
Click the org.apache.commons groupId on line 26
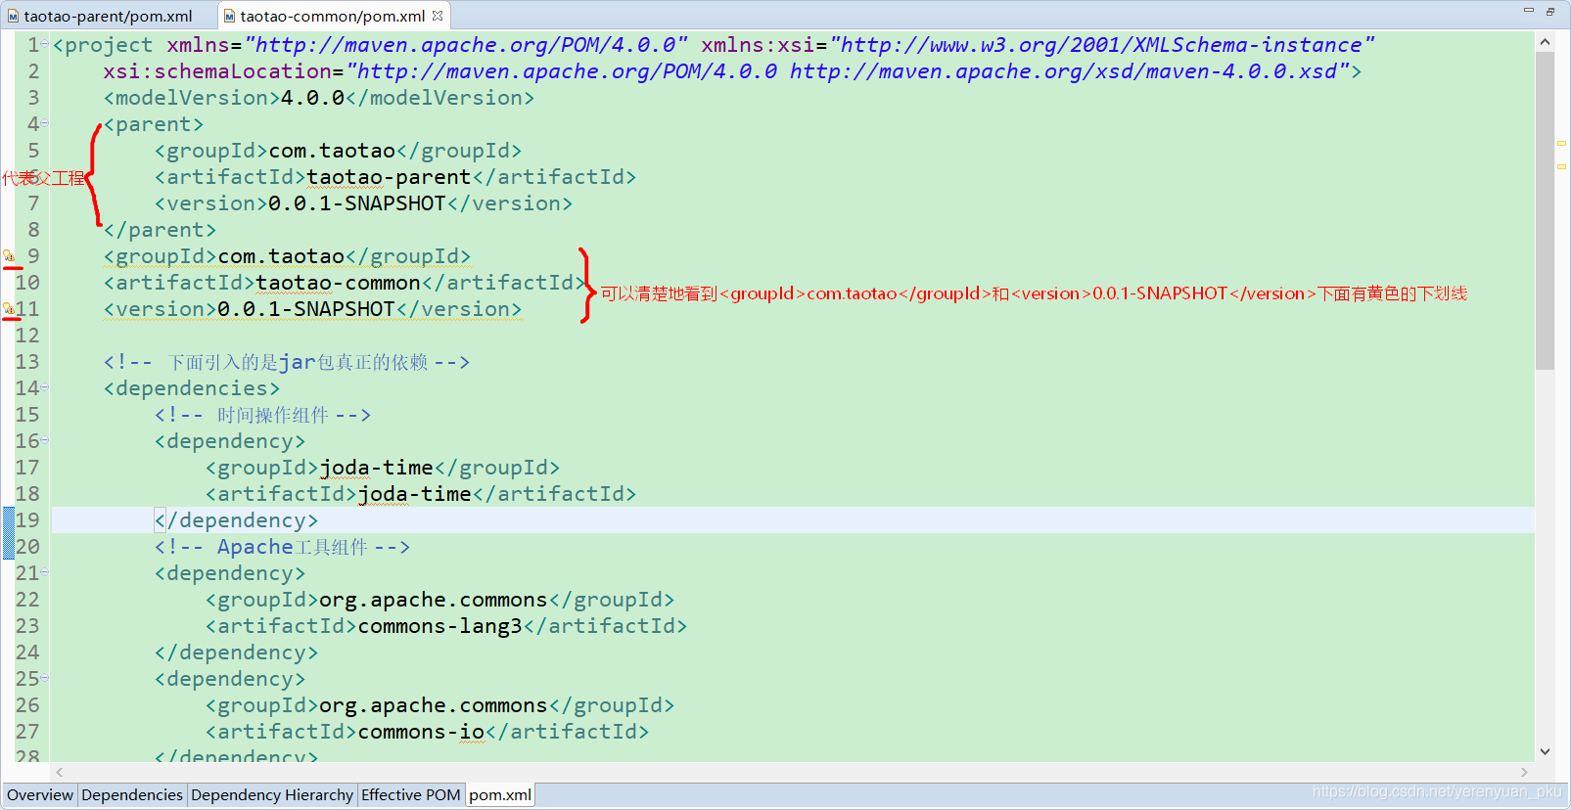click(x=434, y=705)
